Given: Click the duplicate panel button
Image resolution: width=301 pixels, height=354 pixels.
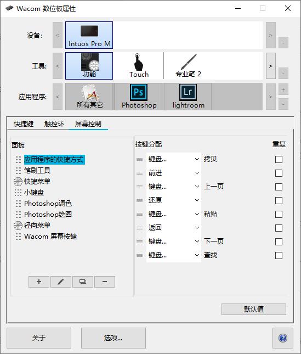Looking at the screenshot, I should click(x=83, y=282).
